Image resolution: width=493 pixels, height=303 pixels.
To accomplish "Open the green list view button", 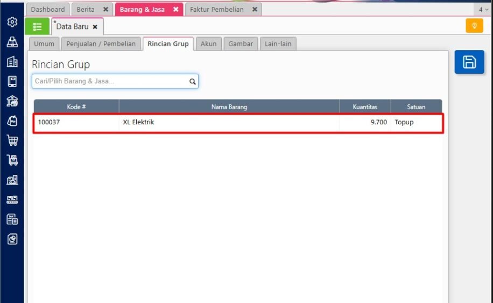I will click(37, 26).
